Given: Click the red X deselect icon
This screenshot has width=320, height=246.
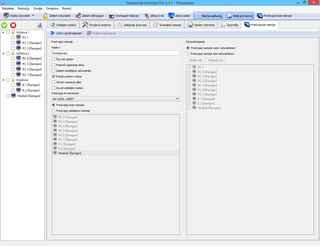Looking at the screenshot, I should tap(13, 25).
